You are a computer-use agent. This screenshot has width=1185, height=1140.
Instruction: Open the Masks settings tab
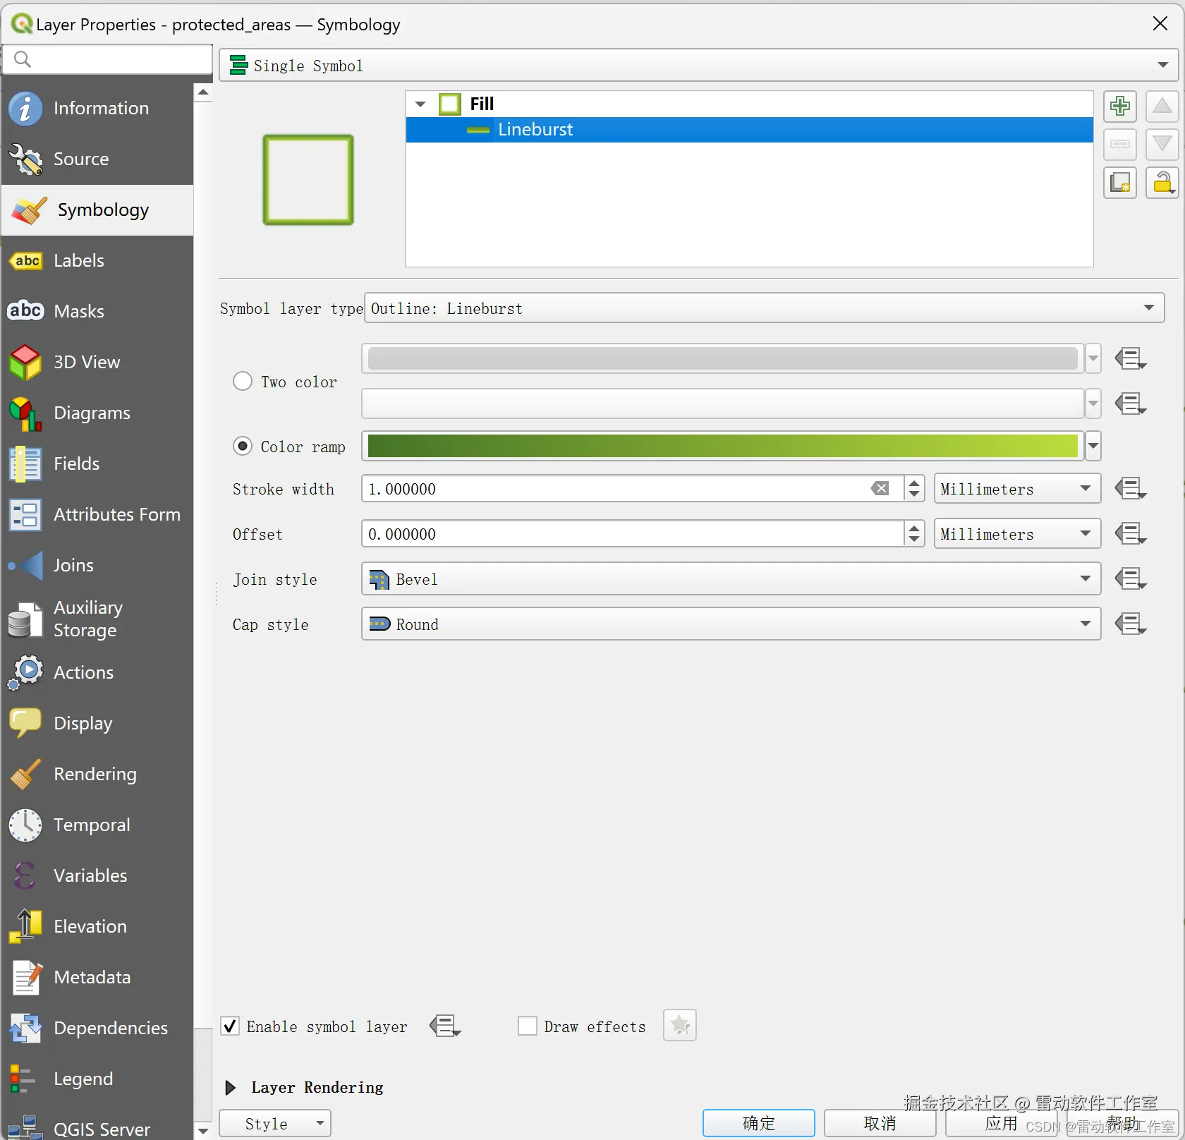coord(97,311)
